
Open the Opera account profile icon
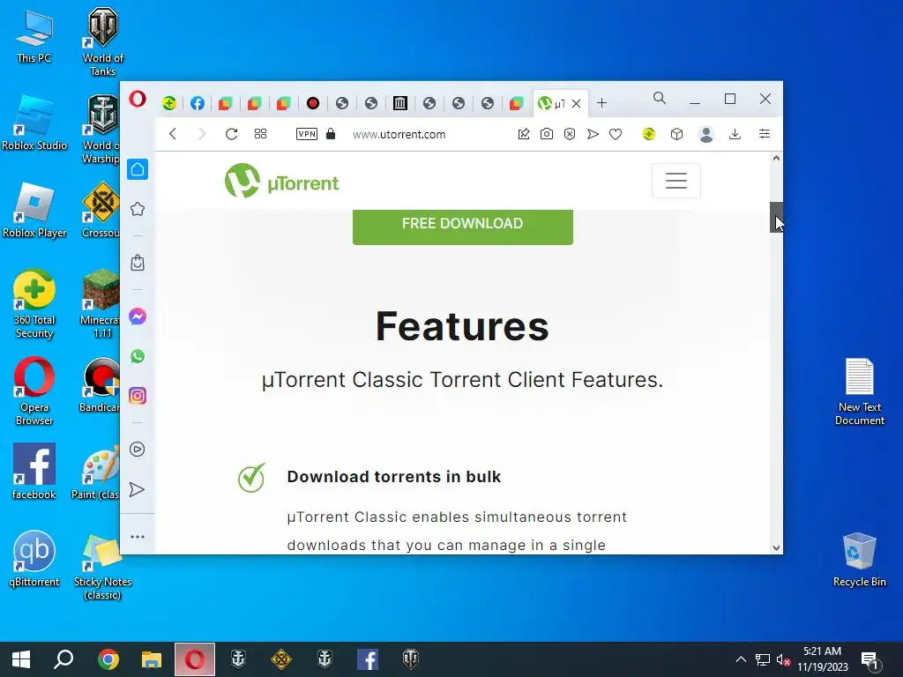[x=706, y=134]
